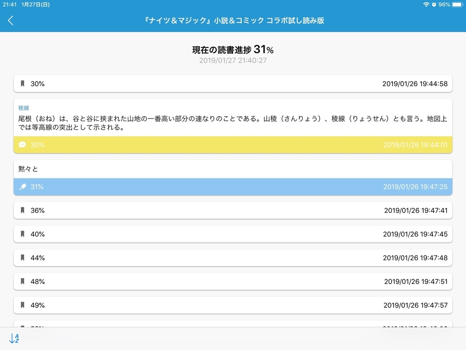466x350 pixels.
Task: Tap the bookmark icon beside 44%
Action: click(x=23, y=258)
